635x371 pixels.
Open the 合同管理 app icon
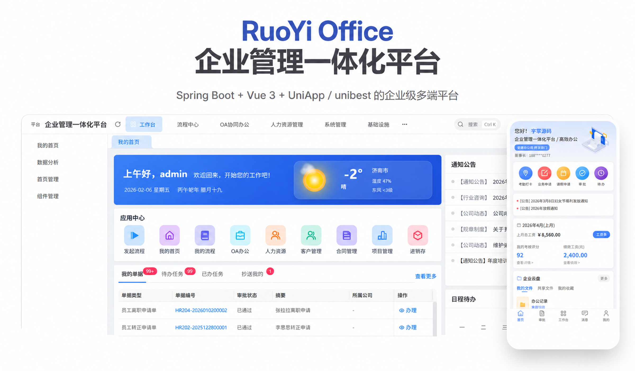346,235
